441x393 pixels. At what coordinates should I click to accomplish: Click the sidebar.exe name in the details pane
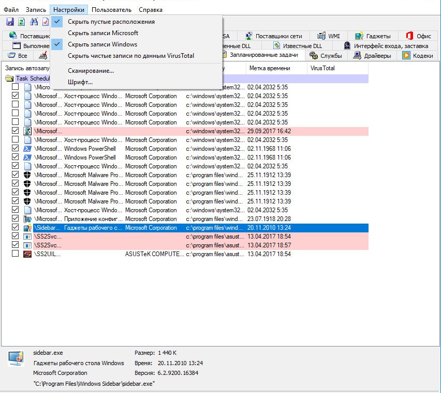(x=48, y=353)
